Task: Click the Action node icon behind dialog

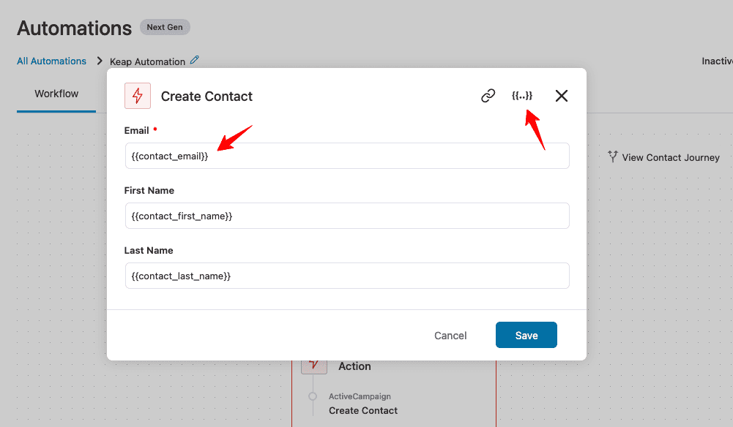Action: (x=313, y=366)
